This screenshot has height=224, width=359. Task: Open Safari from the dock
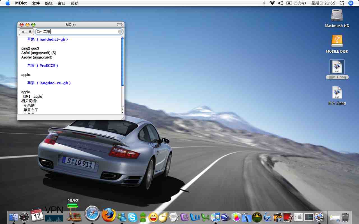[92, 214]
